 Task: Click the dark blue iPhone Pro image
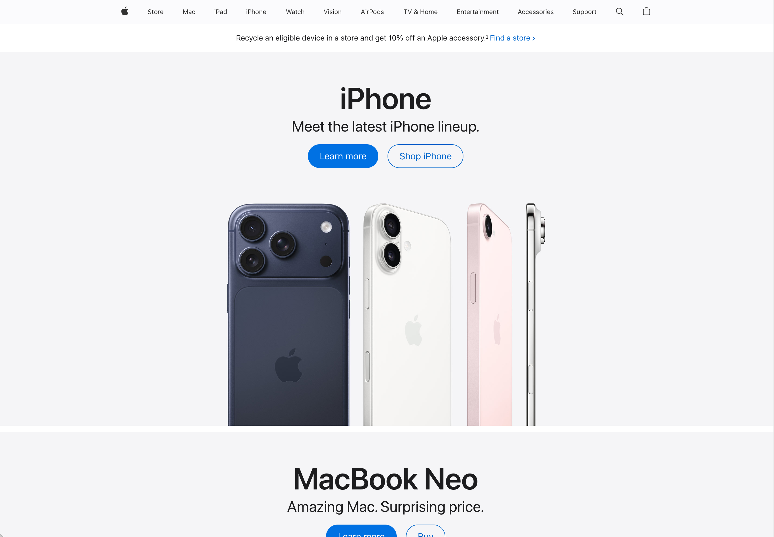289,315
